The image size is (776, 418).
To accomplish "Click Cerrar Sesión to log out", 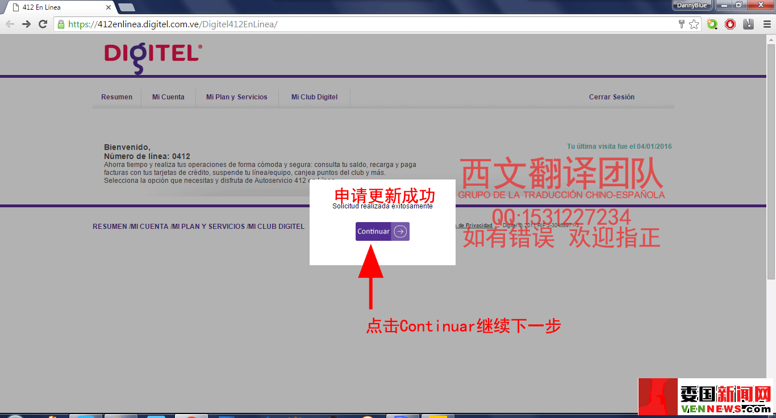I will [x=612, y=97].
